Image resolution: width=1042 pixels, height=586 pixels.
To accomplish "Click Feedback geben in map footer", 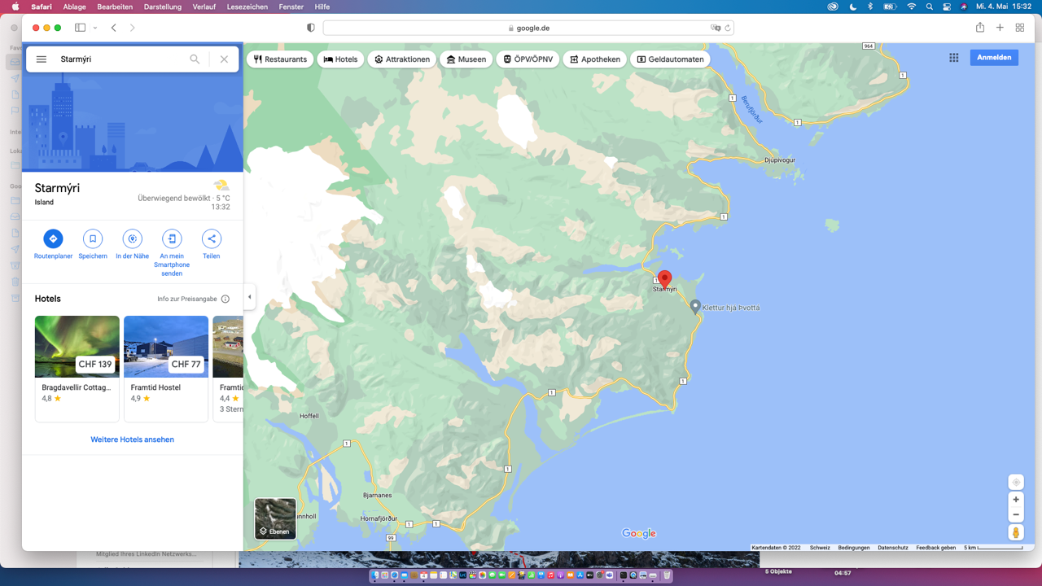I will click(936, 548).
